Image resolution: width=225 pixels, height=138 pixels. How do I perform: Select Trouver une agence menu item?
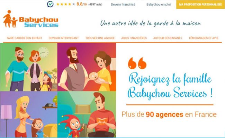coord(100,38)
